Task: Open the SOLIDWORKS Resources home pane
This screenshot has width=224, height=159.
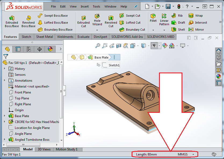Action: pos(219,51)
